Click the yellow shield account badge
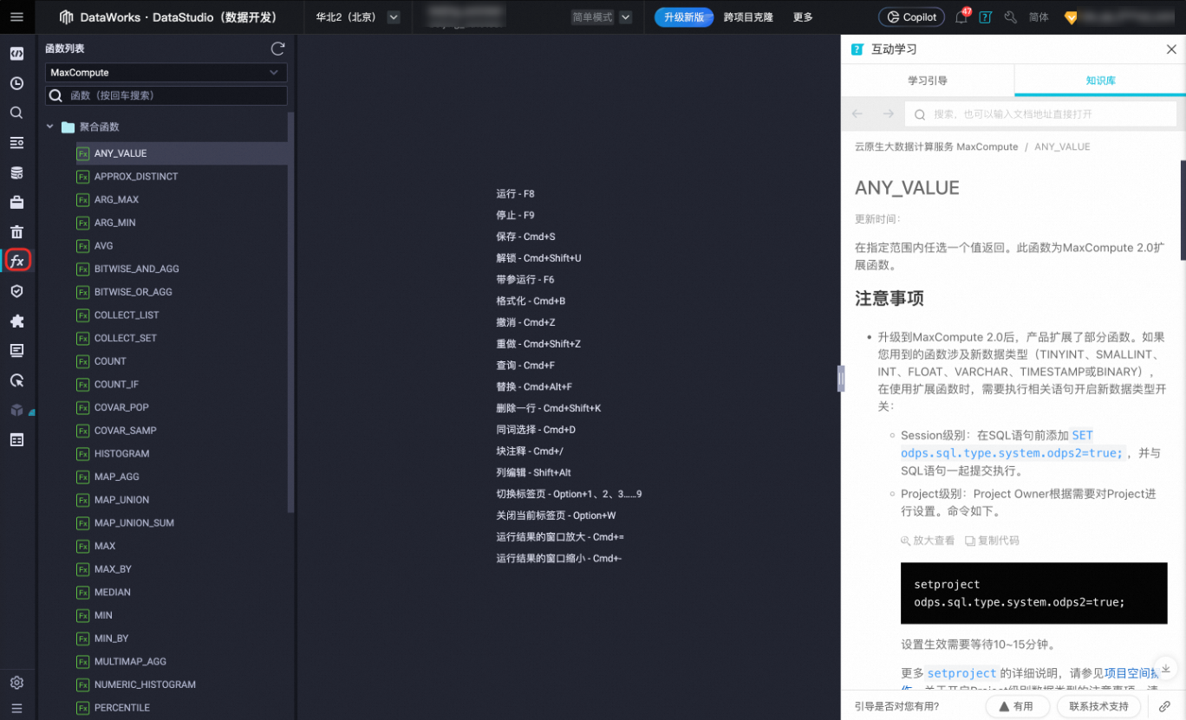The height and width of the screenshot is (720, 1186). coord(1070,17)
